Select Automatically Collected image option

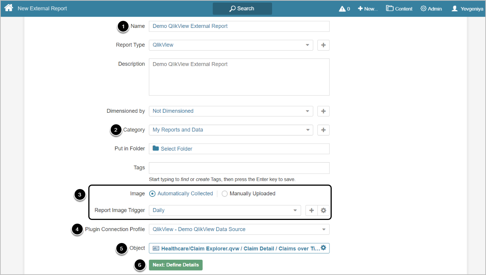coord(181,194)
